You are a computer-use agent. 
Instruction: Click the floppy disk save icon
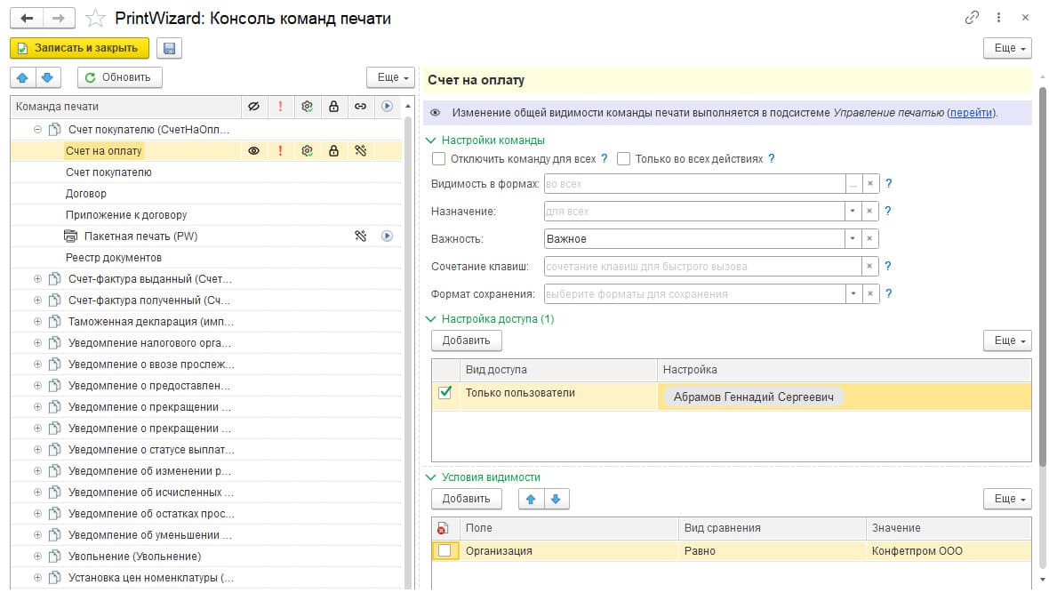169,48
